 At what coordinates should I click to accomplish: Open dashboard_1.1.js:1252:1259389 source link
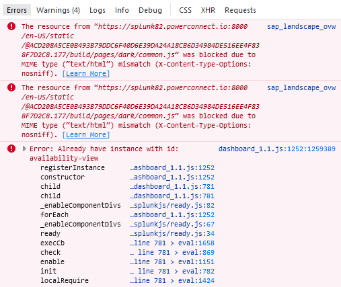coord(277,149)
